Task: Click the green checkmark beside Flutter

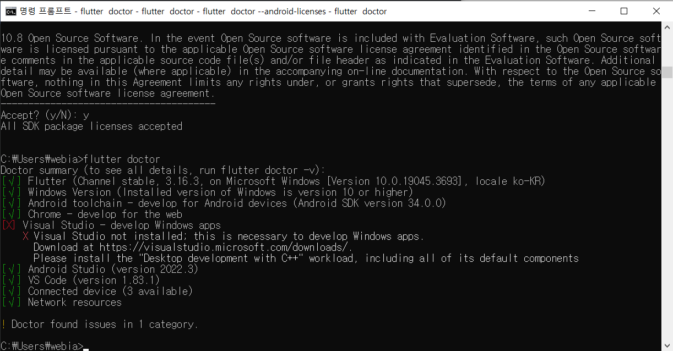Action: 12,181
